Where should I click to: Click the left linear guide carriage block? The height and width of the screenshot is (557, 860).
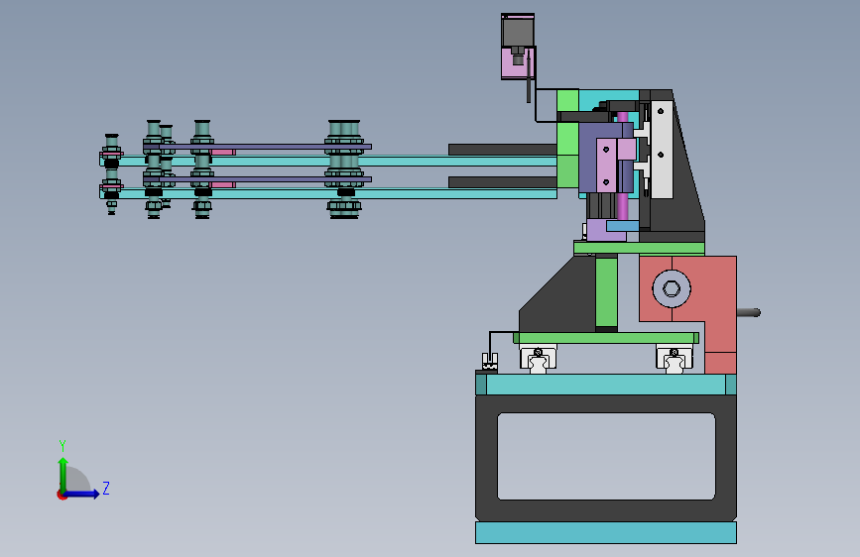pos(538,358)
